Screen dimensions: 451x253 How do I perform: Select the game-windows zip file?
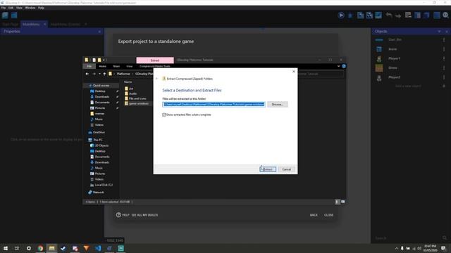click(x=139, y=103)
